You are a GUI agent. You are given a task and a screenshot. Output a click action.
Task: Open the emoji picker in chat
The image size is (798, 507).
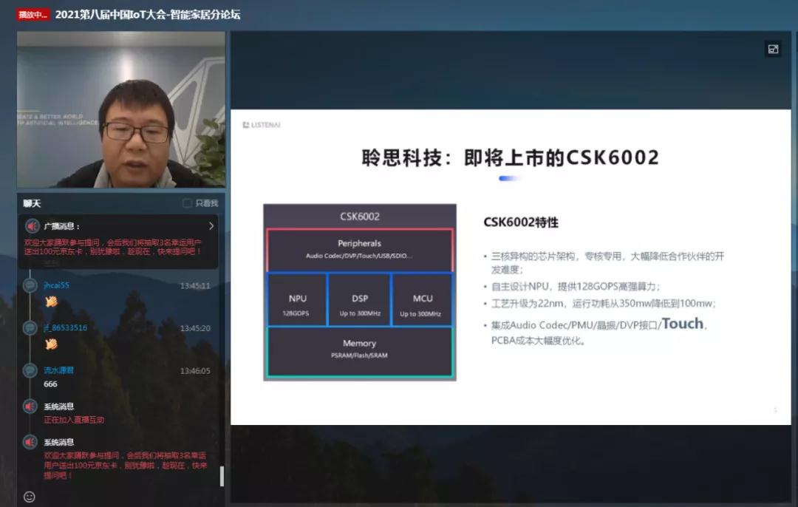30,497
